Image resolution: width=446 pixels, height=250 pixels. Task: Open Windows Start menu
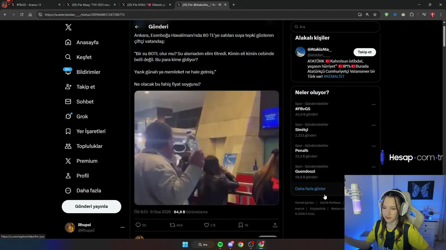(185, 244)
